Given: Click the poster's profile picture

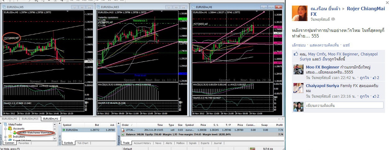Looking at the screenshot, I should (x=300, y=13).
